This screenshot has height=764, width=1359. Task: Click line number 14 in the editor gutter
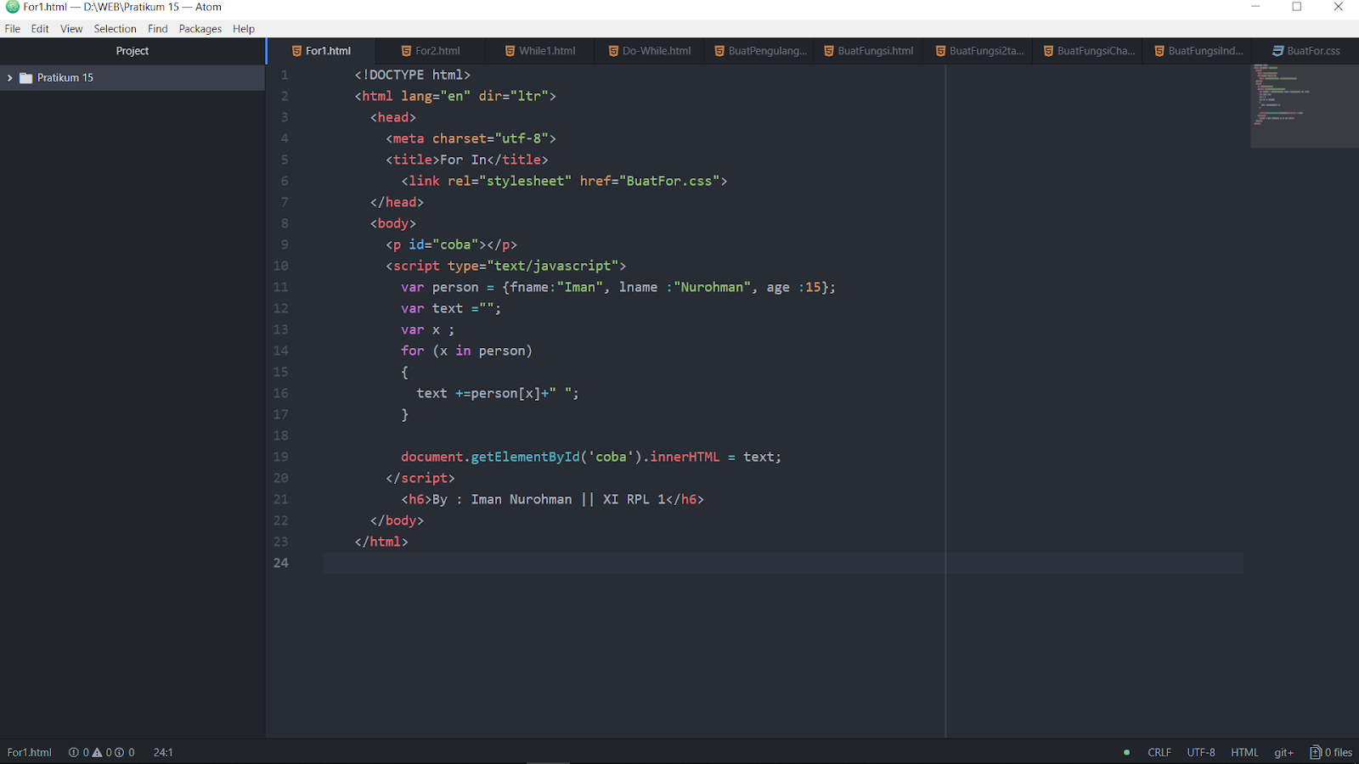281,351
